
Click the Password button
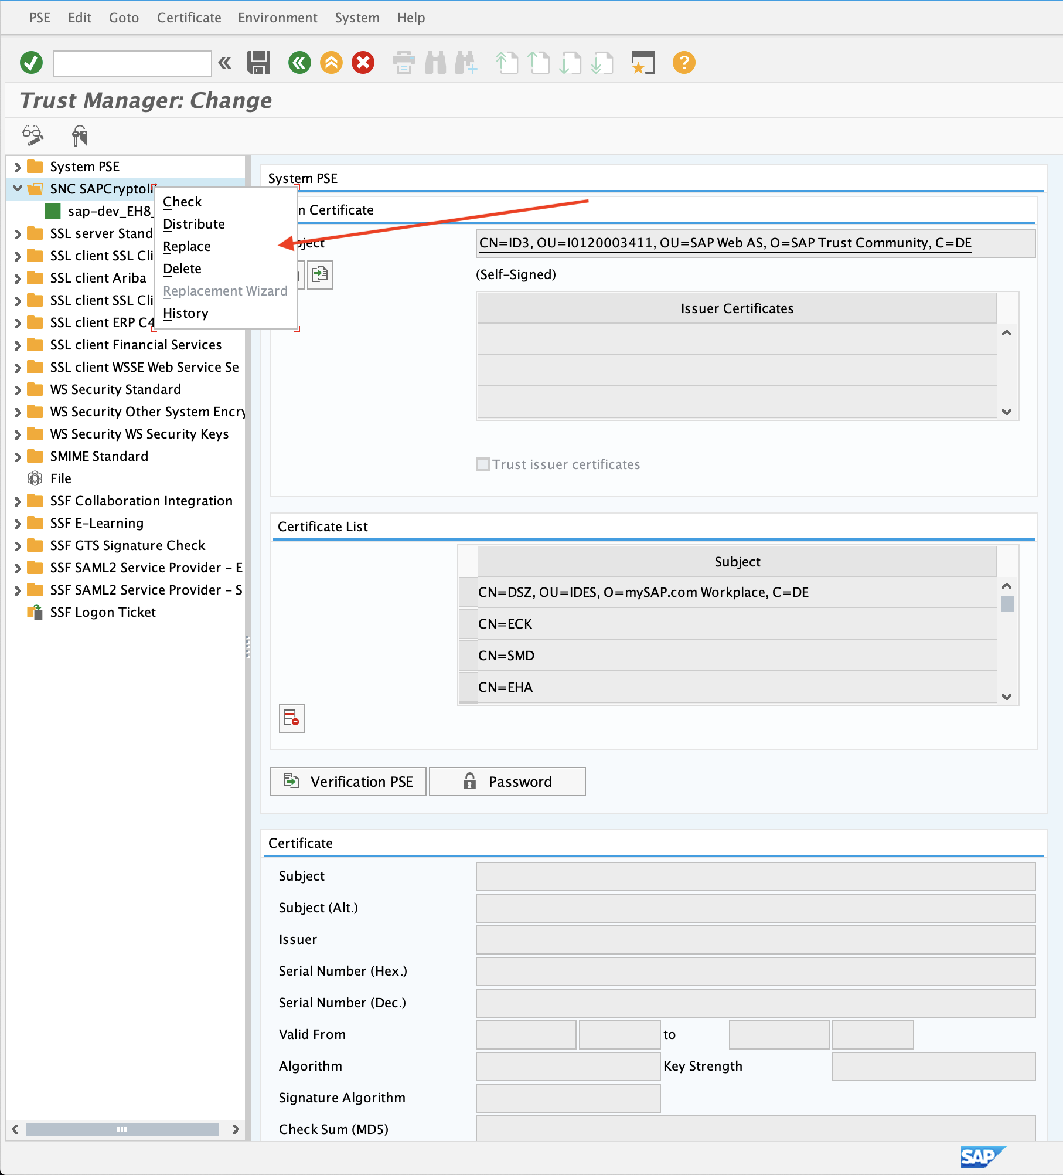point(507,782)
